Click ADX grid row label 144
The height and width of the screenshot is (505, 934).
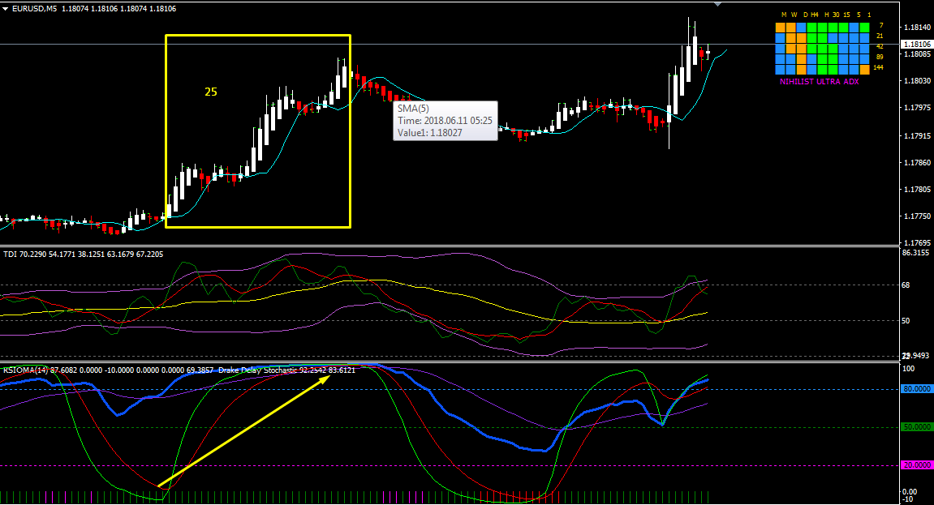(x=878, y=68)
